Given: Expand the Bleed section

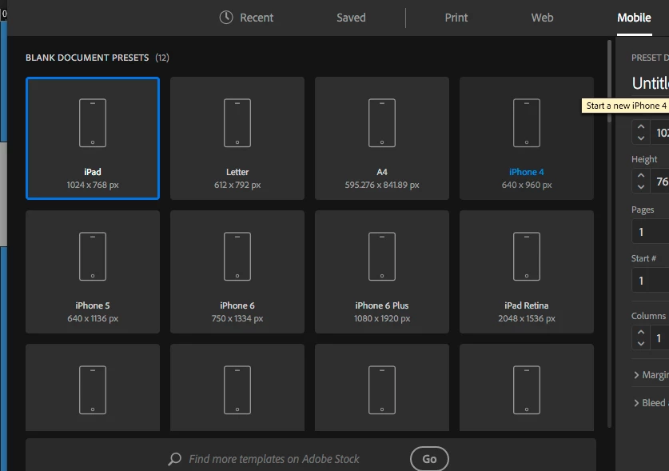Looking at the screenshot, I should pos(651,403).
